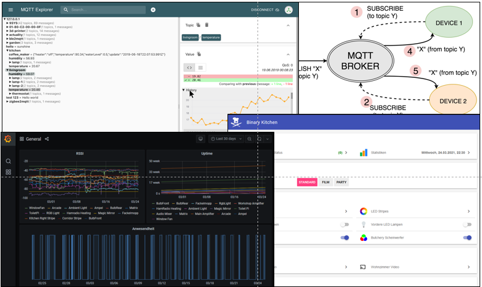Click the temperature topic breadcrumb chip
Screen dimensions: 482x287
point(211,38)
